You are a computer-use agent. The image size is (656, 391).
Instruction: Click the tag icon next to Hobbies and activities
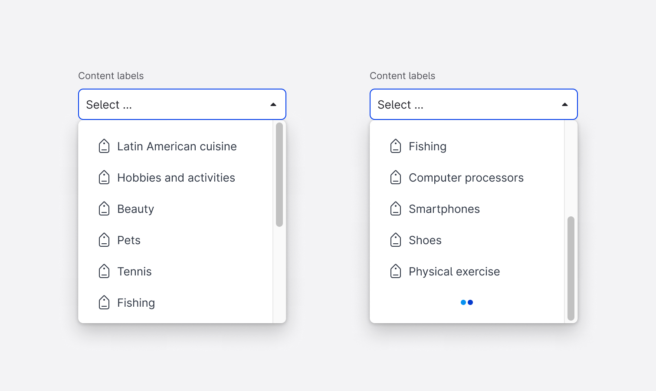104,177
